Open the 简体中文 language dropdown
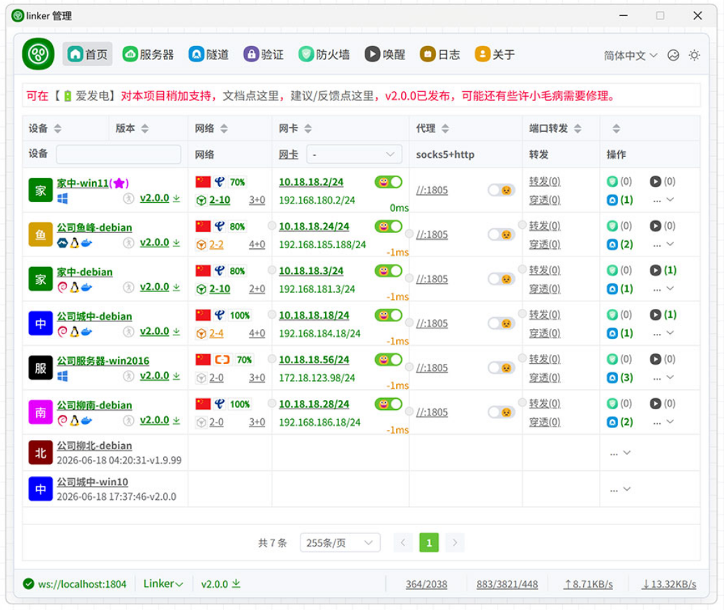The height and width of the screenshot is (610, 724). (x=631, y=55)
